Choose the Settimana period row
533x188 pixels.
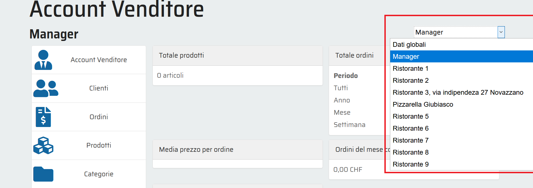coord(349,125)
